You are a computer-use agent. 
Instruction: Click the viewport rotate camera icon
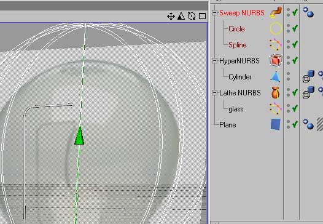[192, 16]
